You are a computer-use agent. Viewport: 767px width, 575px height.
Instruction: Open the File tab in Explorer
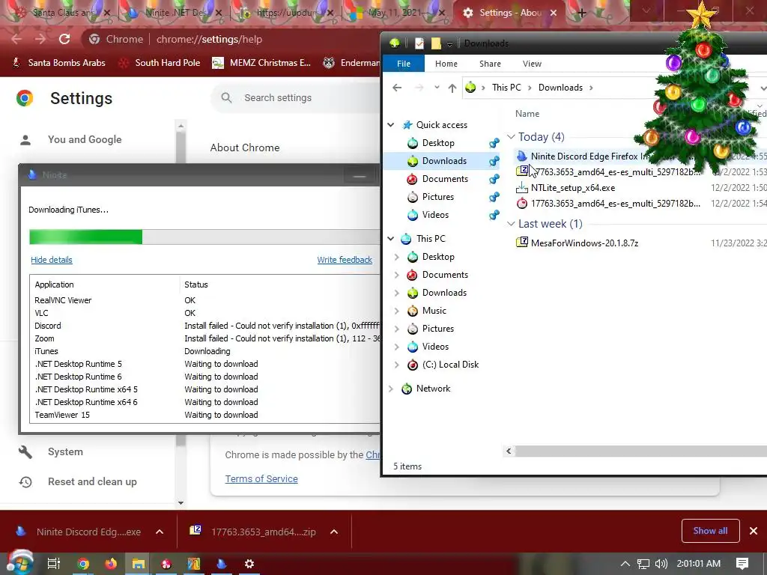(x=404, y=64)
